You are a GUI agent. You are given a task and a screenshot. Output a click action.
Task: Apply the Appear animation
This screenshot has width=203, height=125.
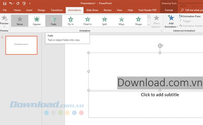(x=37, y=21)
